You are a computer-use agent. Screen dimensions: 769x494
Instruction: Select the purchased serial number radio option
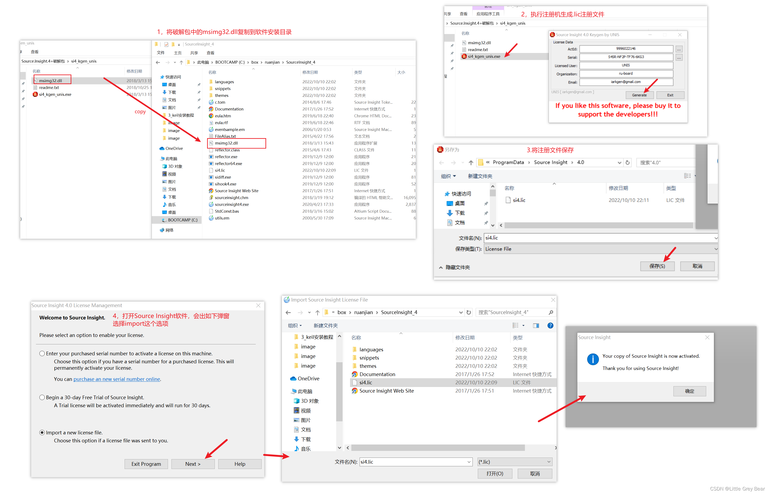pos(42,353)
